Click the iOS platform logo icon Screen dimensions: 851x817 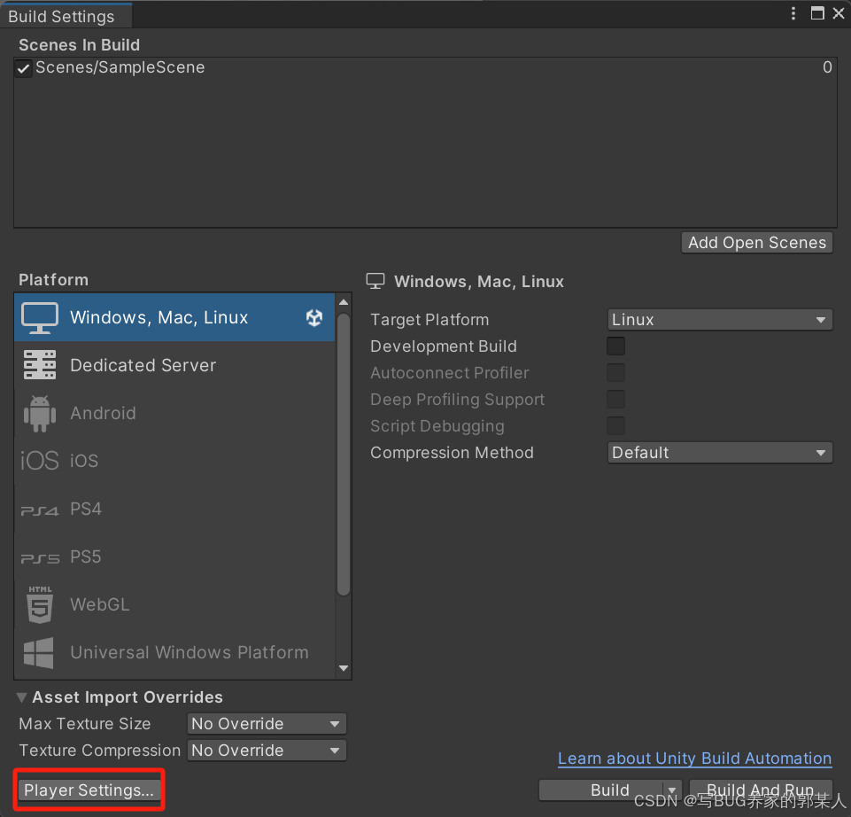click(x=40, y=461)
